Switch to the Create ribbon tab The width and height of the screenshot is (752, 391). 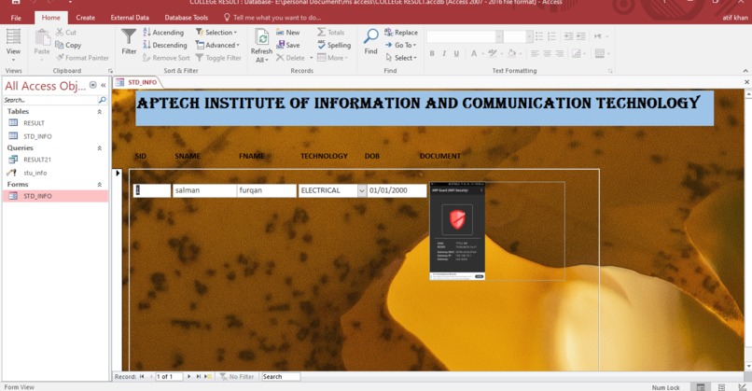tap(85, 18)
